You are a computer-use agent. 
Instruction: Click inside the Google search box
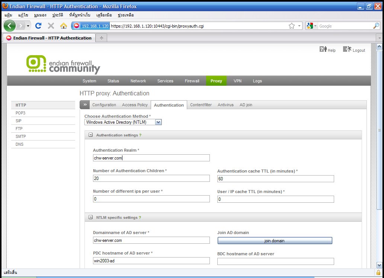pos(345,26)
